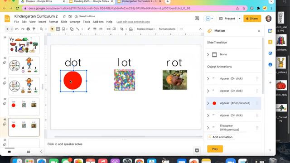290x163 pixels.
Task: Open the Format menu
Action: [x=53, y=22]
